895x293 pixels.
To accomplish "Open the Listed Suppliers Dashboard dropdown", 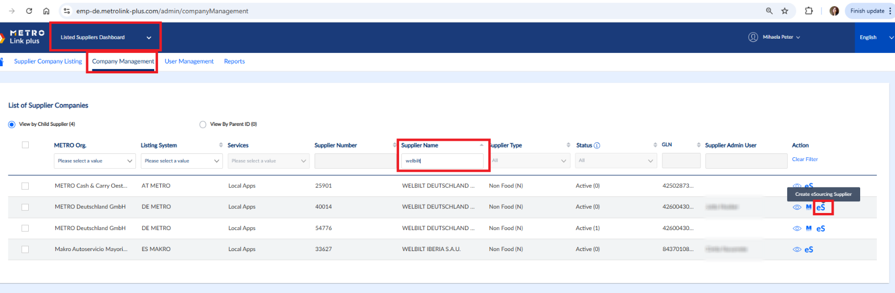I will tap(106, 38).
